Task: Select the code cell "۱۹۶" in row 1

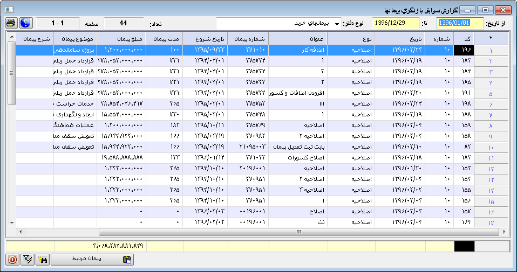Action: [464, 50]
